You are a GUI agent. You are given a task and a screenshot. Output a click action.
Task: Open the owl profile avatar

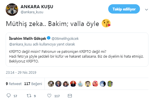(12, 10)
